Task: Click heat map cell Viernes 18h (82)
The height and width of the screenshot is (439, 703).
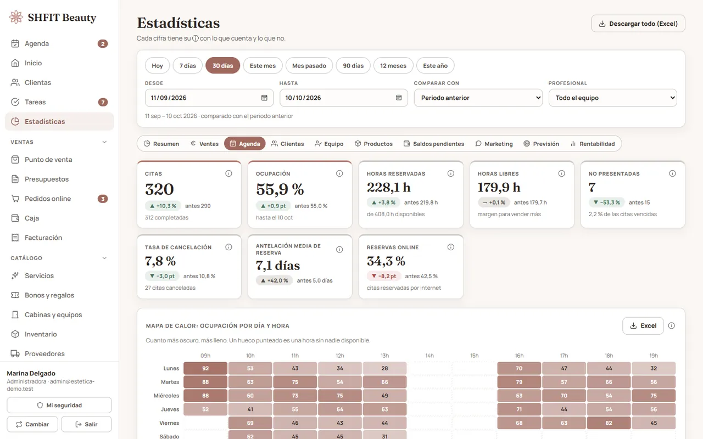Action: click(609, 423)
